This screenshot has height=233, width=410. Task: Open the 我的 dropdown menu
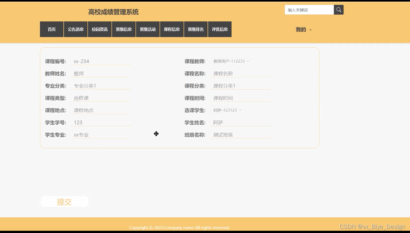pos(303,29)
